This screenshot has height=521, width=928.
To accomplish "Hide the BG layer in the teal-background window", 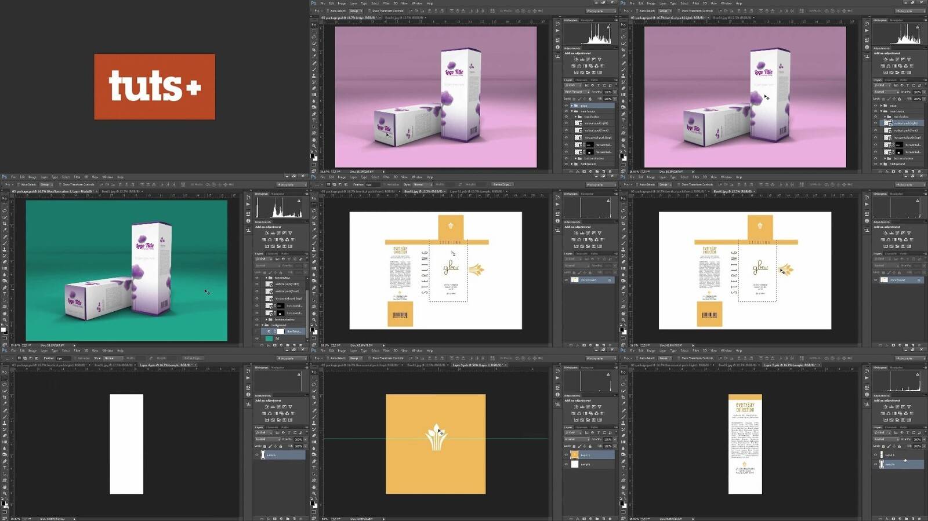I will coord(257,338).
